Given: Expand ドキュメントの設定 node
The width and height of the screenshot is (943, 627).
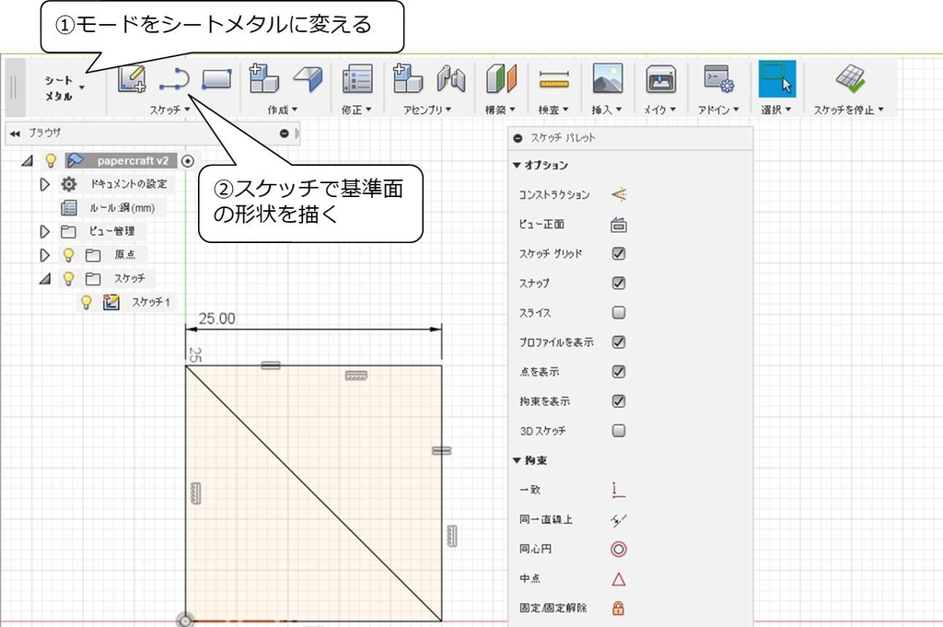Looking at the screenshot, I should pyautogui.click(x=44, y=184).
